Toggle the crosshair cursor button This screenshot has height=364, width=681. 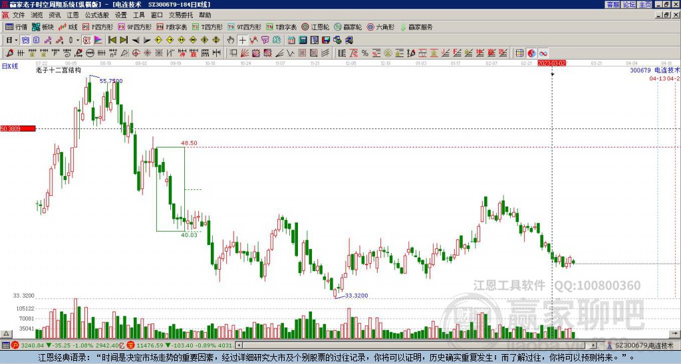[242, 41]
